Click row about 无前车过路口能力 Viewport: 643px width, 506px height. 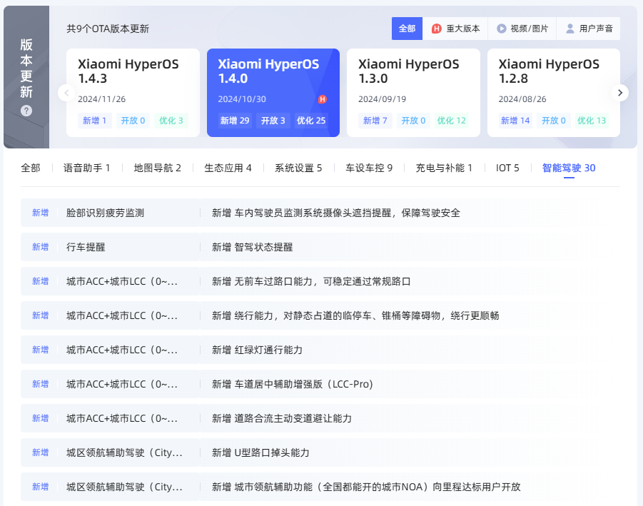coord(320,281)
